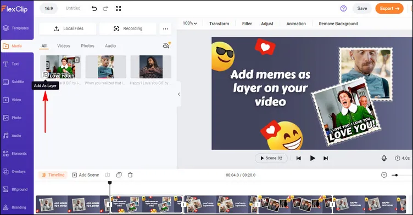
Task: Select scene 01 in the timeline
Action: pyautogui.click(x=72, y=204)
